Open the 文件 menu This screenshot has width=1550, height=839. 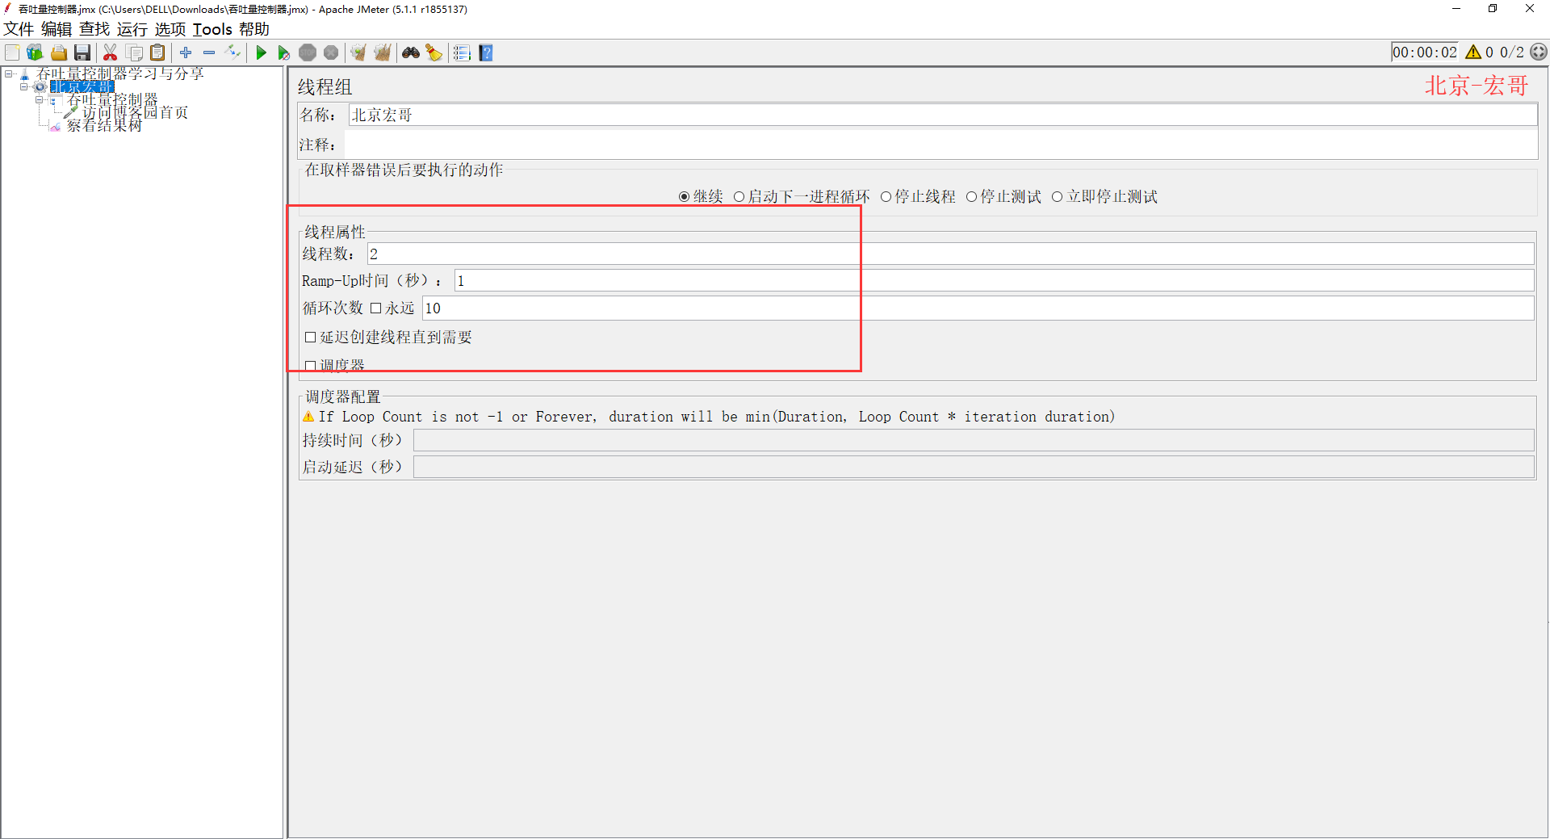pyautogui.click(x=19, y=29)
